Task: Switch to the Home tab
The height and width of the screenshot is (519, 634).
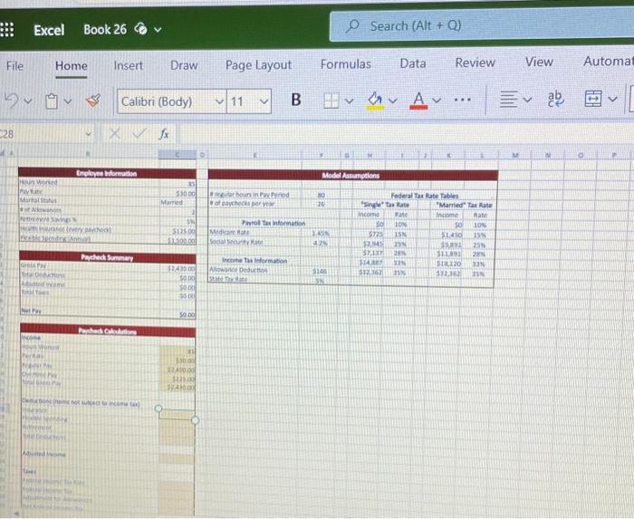Action: (x=72, y=65)
